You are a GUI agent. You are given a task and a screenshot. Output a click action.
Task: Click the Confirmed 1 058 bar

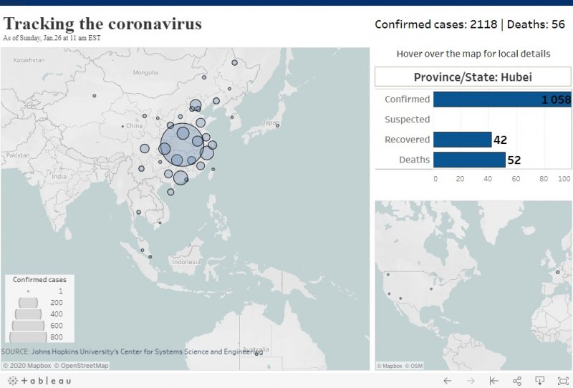pos(502,100)
